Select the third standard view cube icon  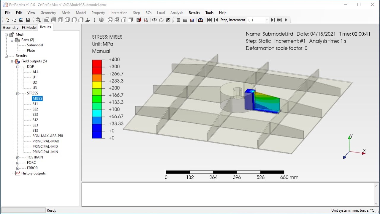(x=60, y=20)
